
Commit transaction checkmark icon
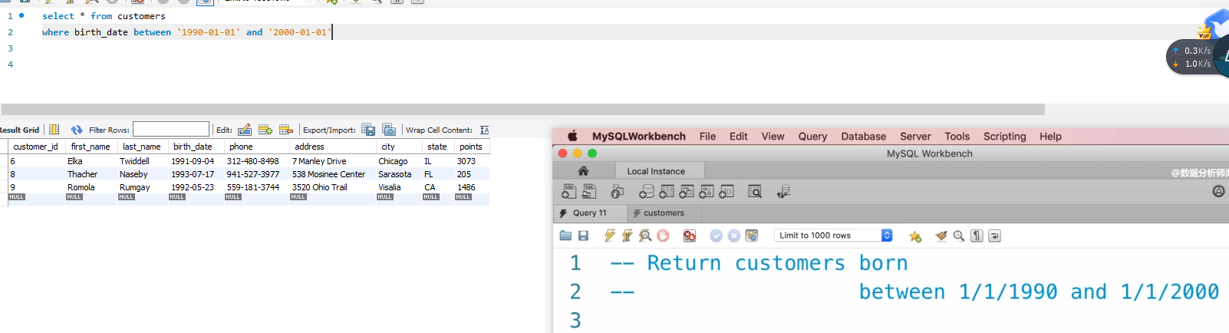tap(716, 236)
